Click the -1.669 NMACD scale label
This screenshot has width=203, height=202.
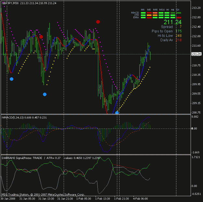pyautogui.click(x=195, y=152)
